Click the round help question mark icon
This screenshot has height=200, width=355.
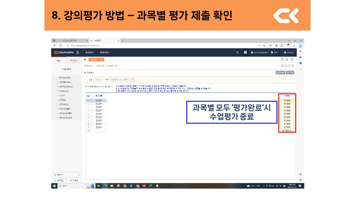289,66
